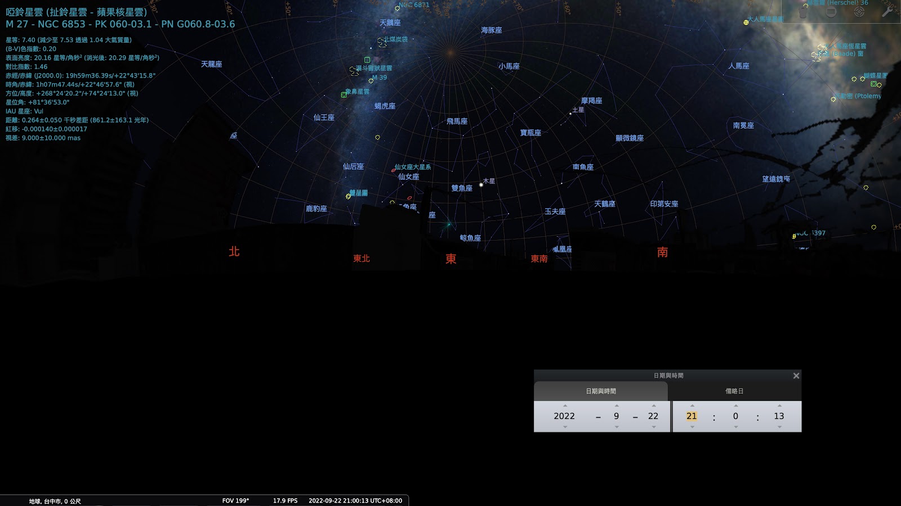The image size is (901, 506).
Task: Click the 人馬座 constellation label
Action: (739, 66)
